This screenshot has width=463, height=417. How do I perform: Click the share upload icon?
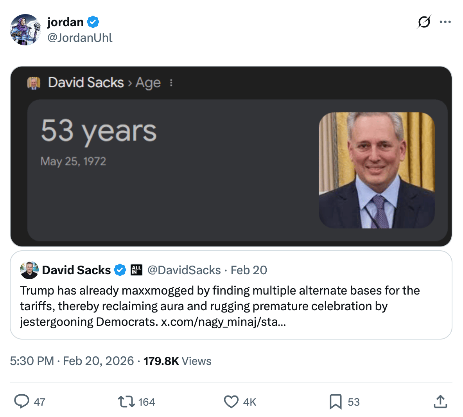click(440, 401)
